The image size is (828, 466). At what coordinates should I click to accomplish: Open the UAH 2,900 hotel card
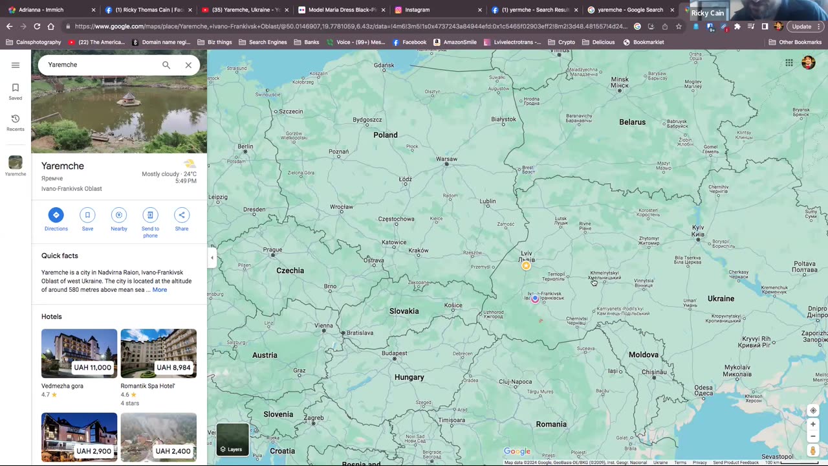80,438
